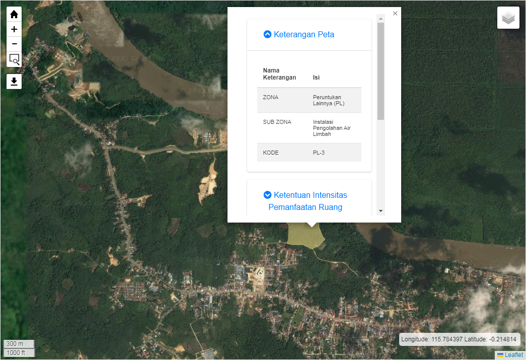Click the KODE PL-3 table row
This screenshot has width=526, height=360.
(309, 153)
